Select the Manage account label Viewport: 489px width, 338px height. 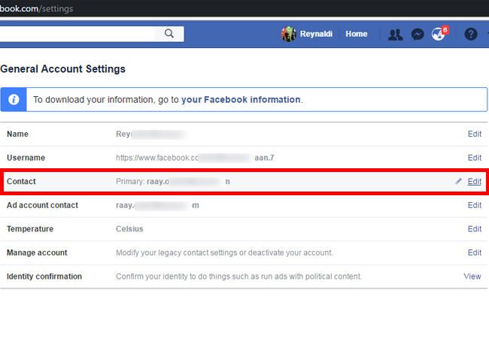pos(37,252)
